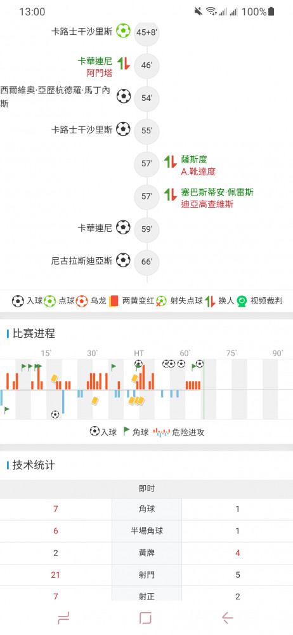Tap the 角球 statistics row
The width and height of the screenshot is (293, 635).
coord(146,509)
